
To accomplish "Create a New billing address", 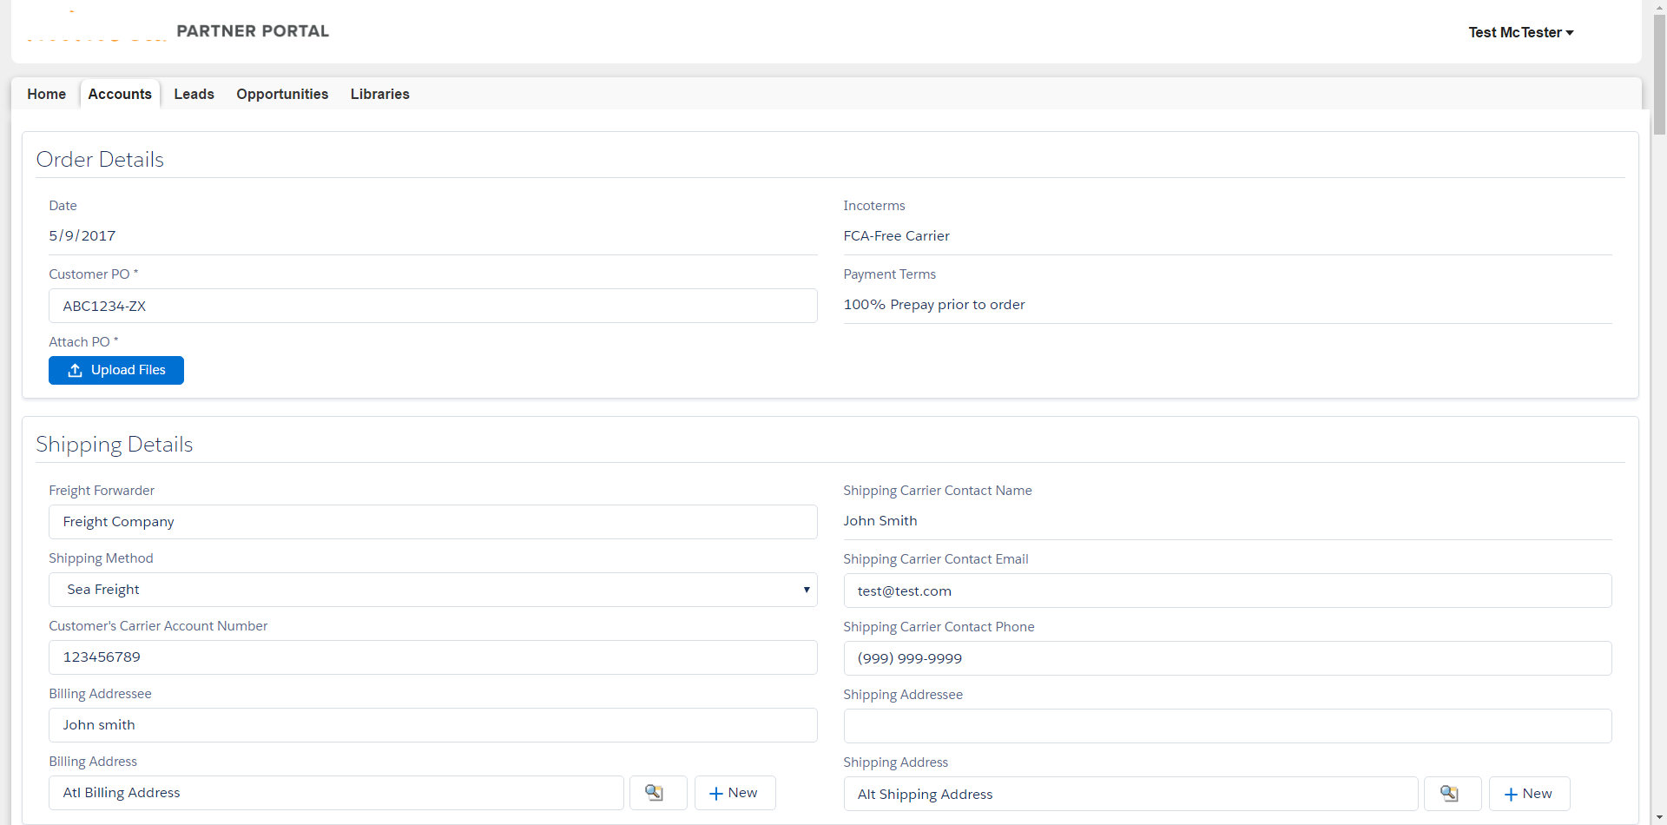I will [735, 793].
